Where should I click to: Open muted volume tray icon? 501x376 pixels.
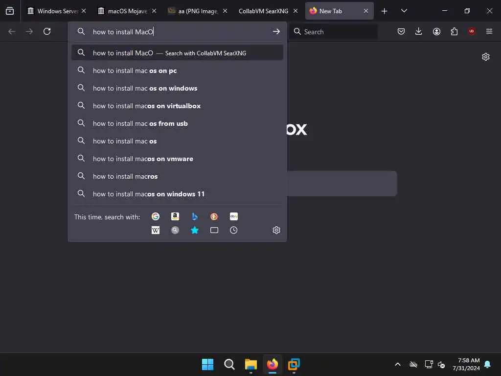pos(441,364)
